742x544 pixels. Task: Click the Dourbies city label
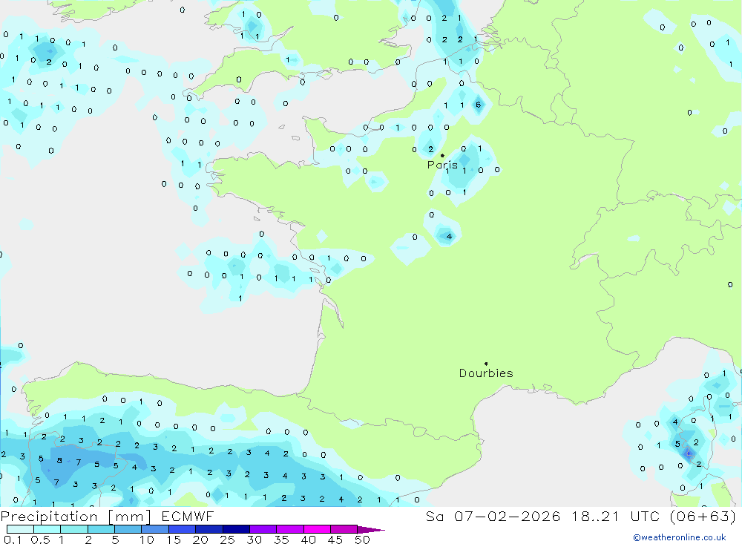coord(486,373)
